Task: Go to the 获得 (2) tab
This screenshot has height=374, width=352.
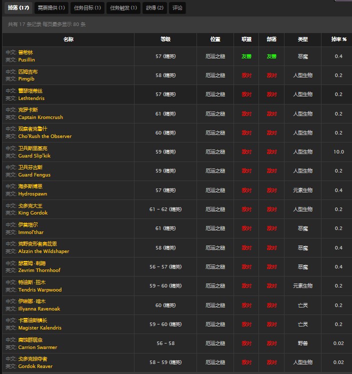Action: (154, 7)
